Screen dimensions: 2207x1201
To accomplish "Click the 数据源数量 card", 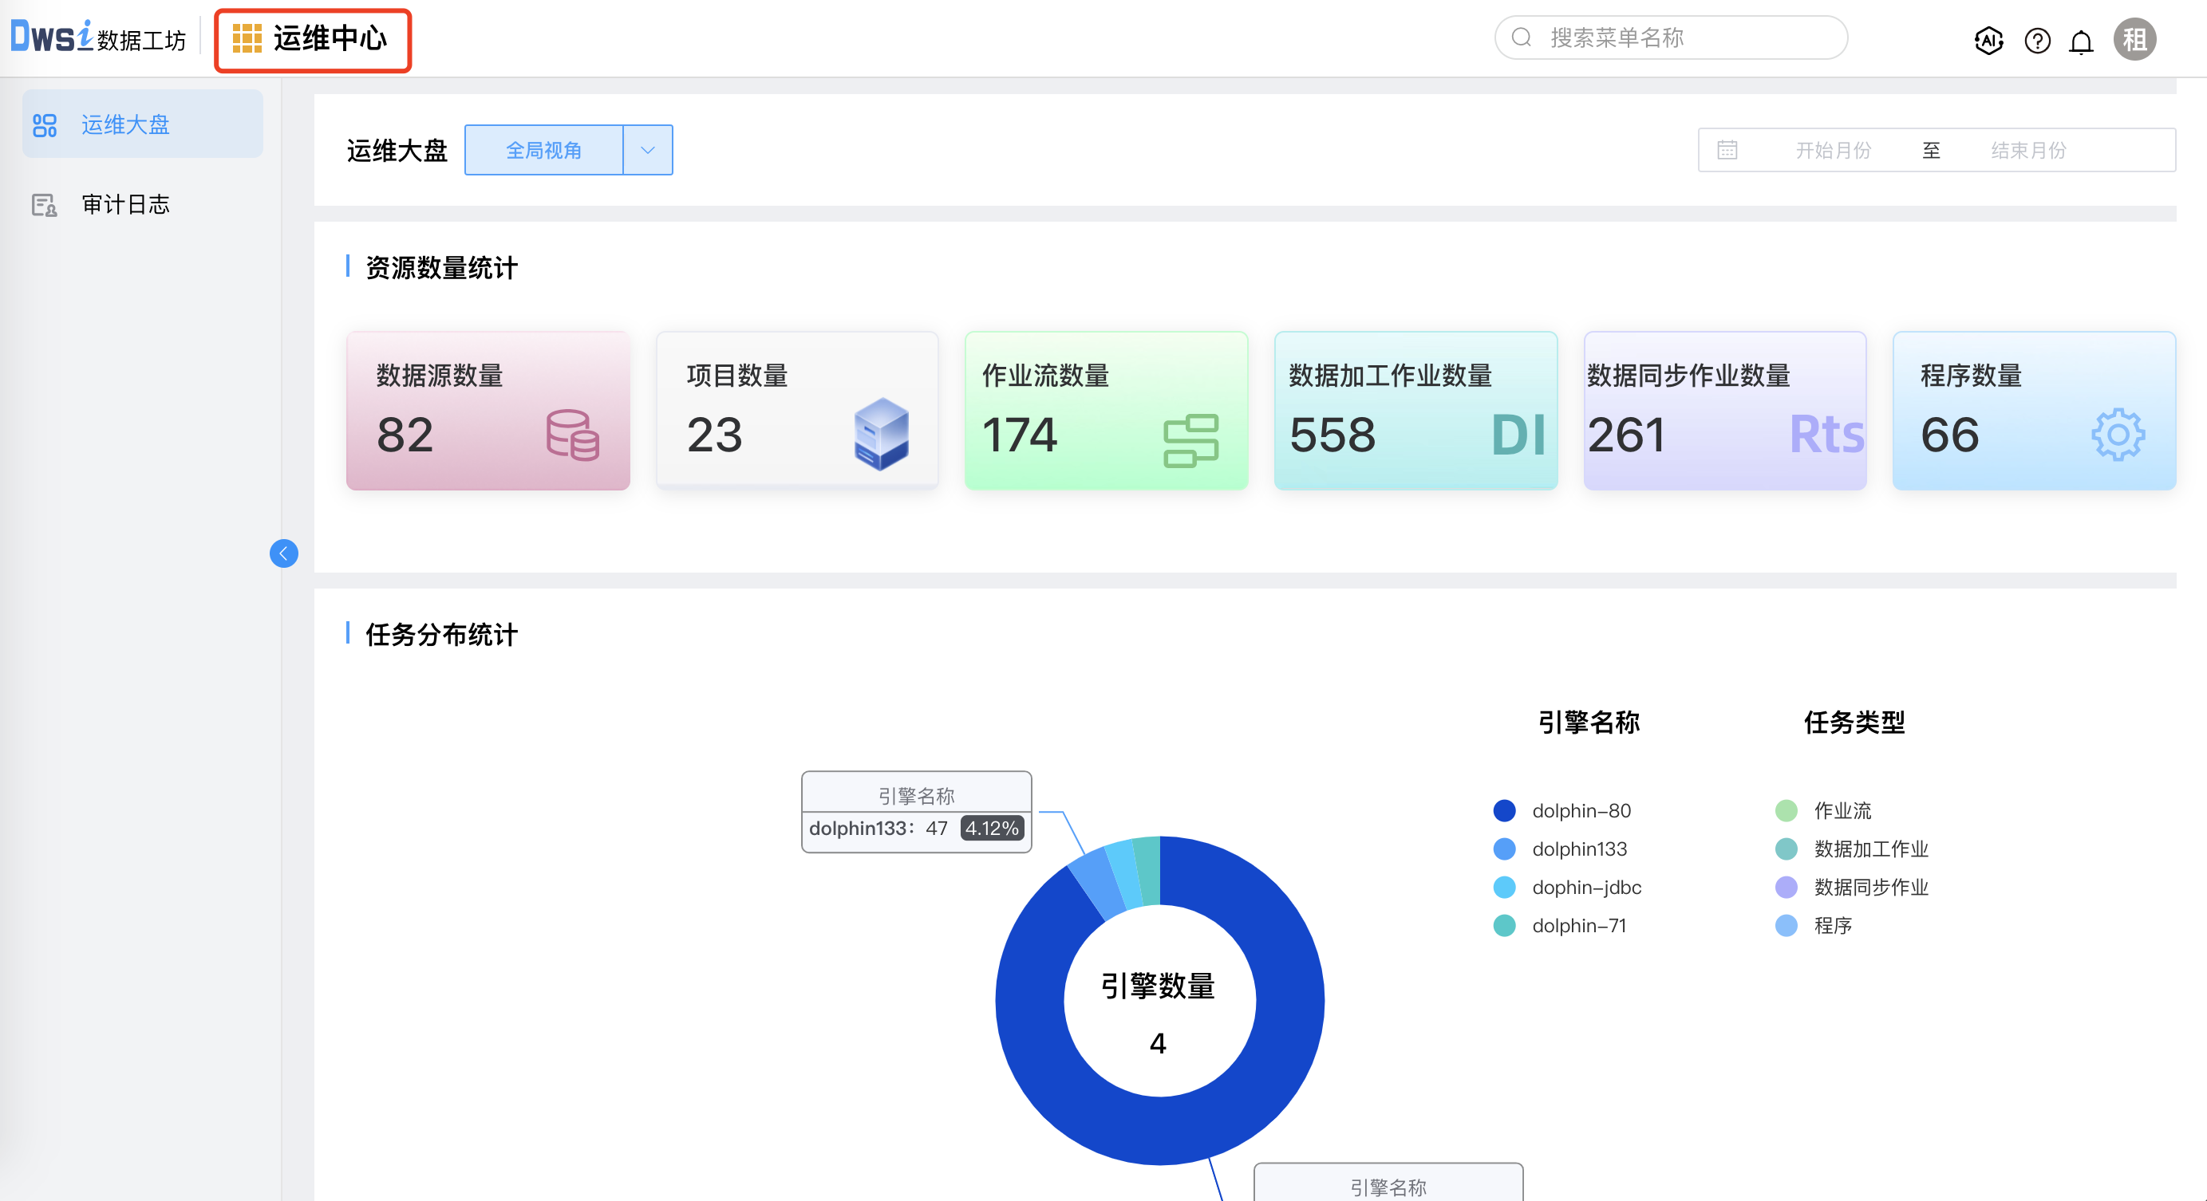I will pyautogui.click(x=488, y=410).
